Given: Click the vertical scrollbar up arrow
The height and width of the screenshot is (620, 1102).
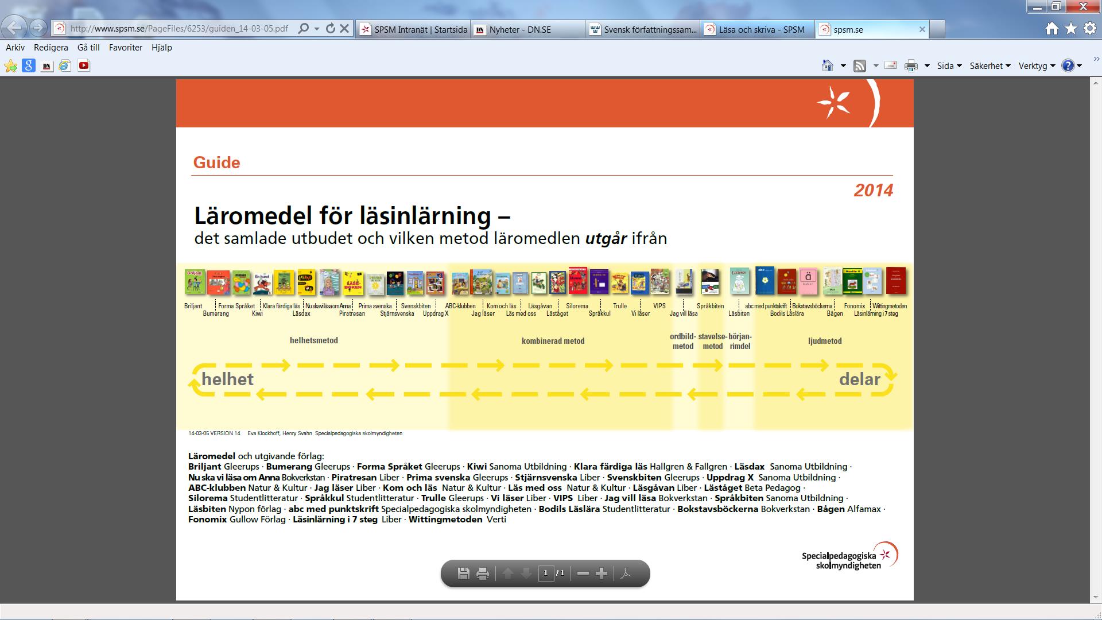Looking at the screenshot, I should 1096,82.
